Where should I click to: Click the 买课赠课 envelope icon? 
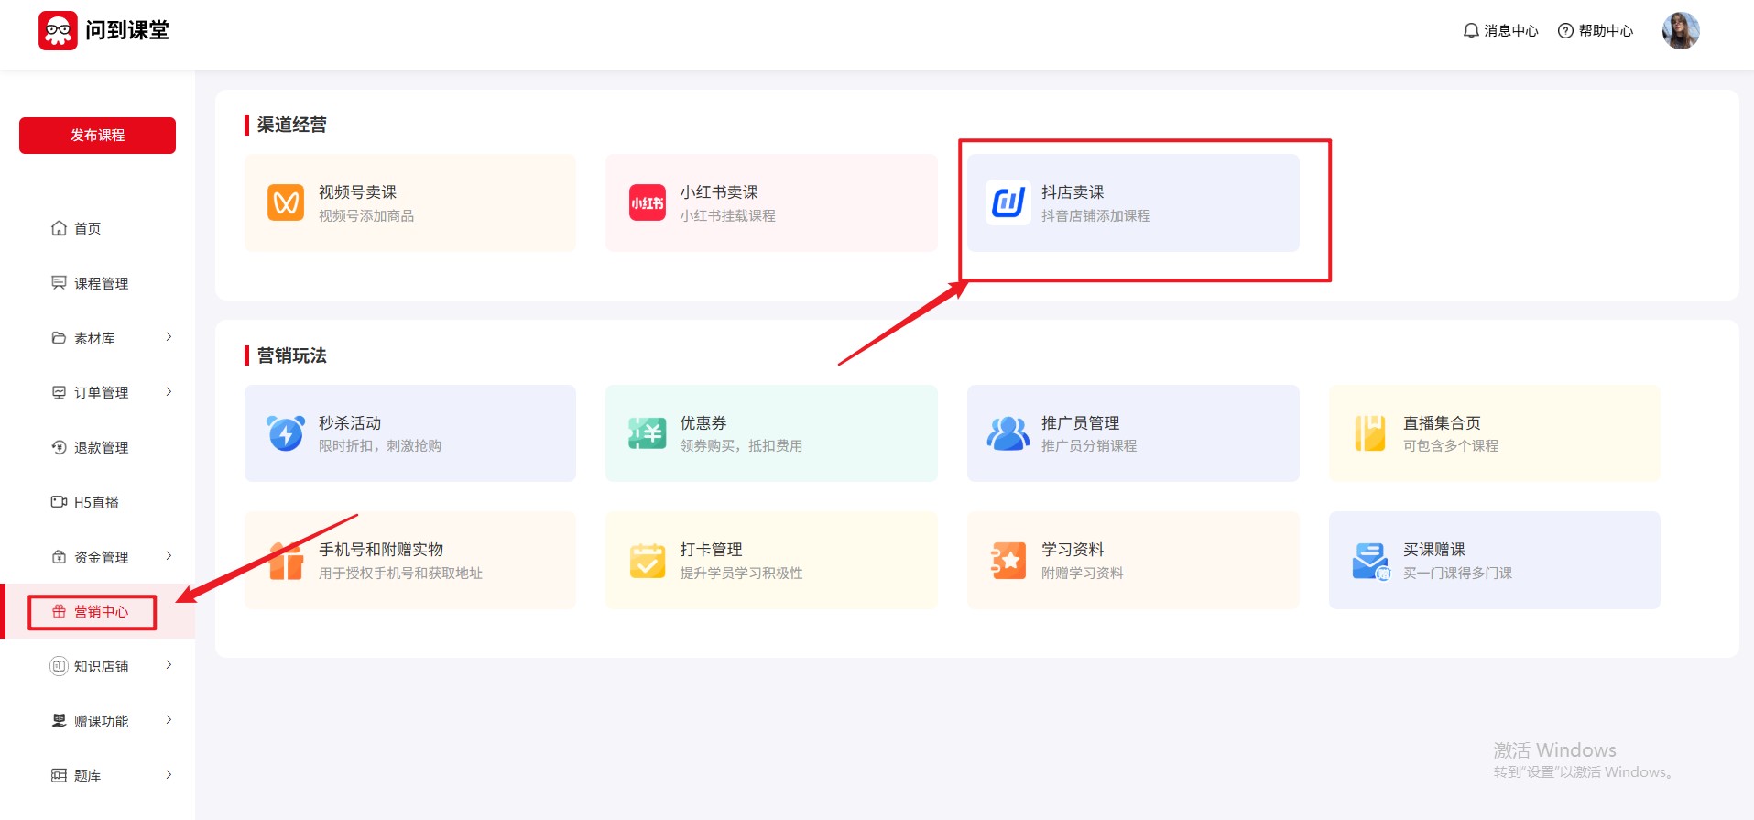(x=1370, y=561)
